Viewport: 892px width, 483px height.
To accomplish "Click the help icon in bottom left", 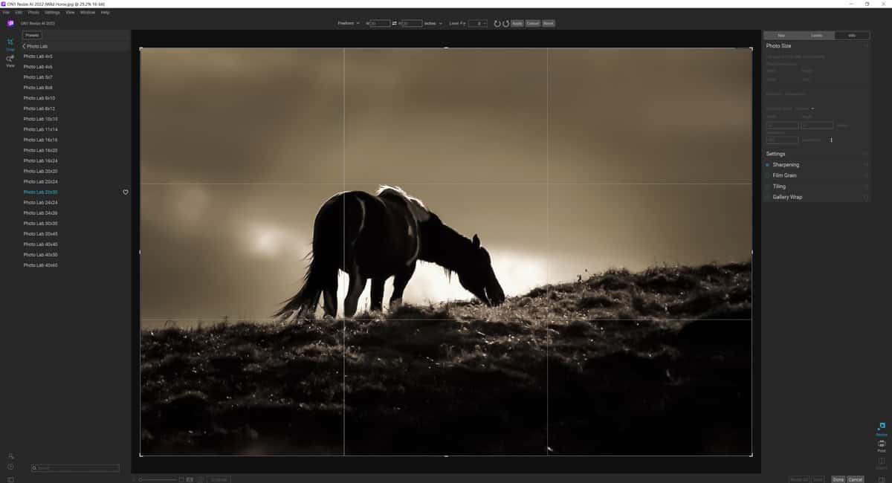I will click(x=10, y=467).
